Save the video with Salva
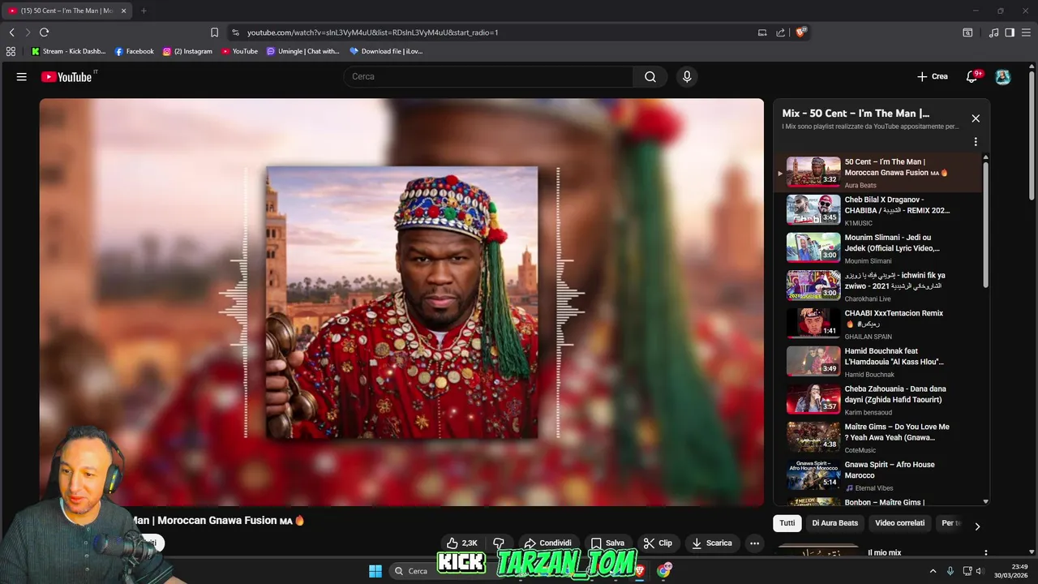Image resolution: width=1038 pixels, height=584 pixels. [607, 543]
